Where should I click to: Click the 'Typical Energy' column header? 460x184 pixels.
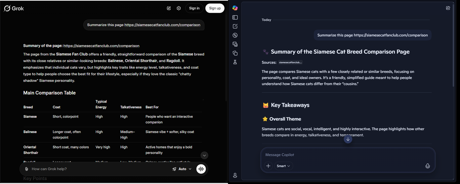(101, 104)
